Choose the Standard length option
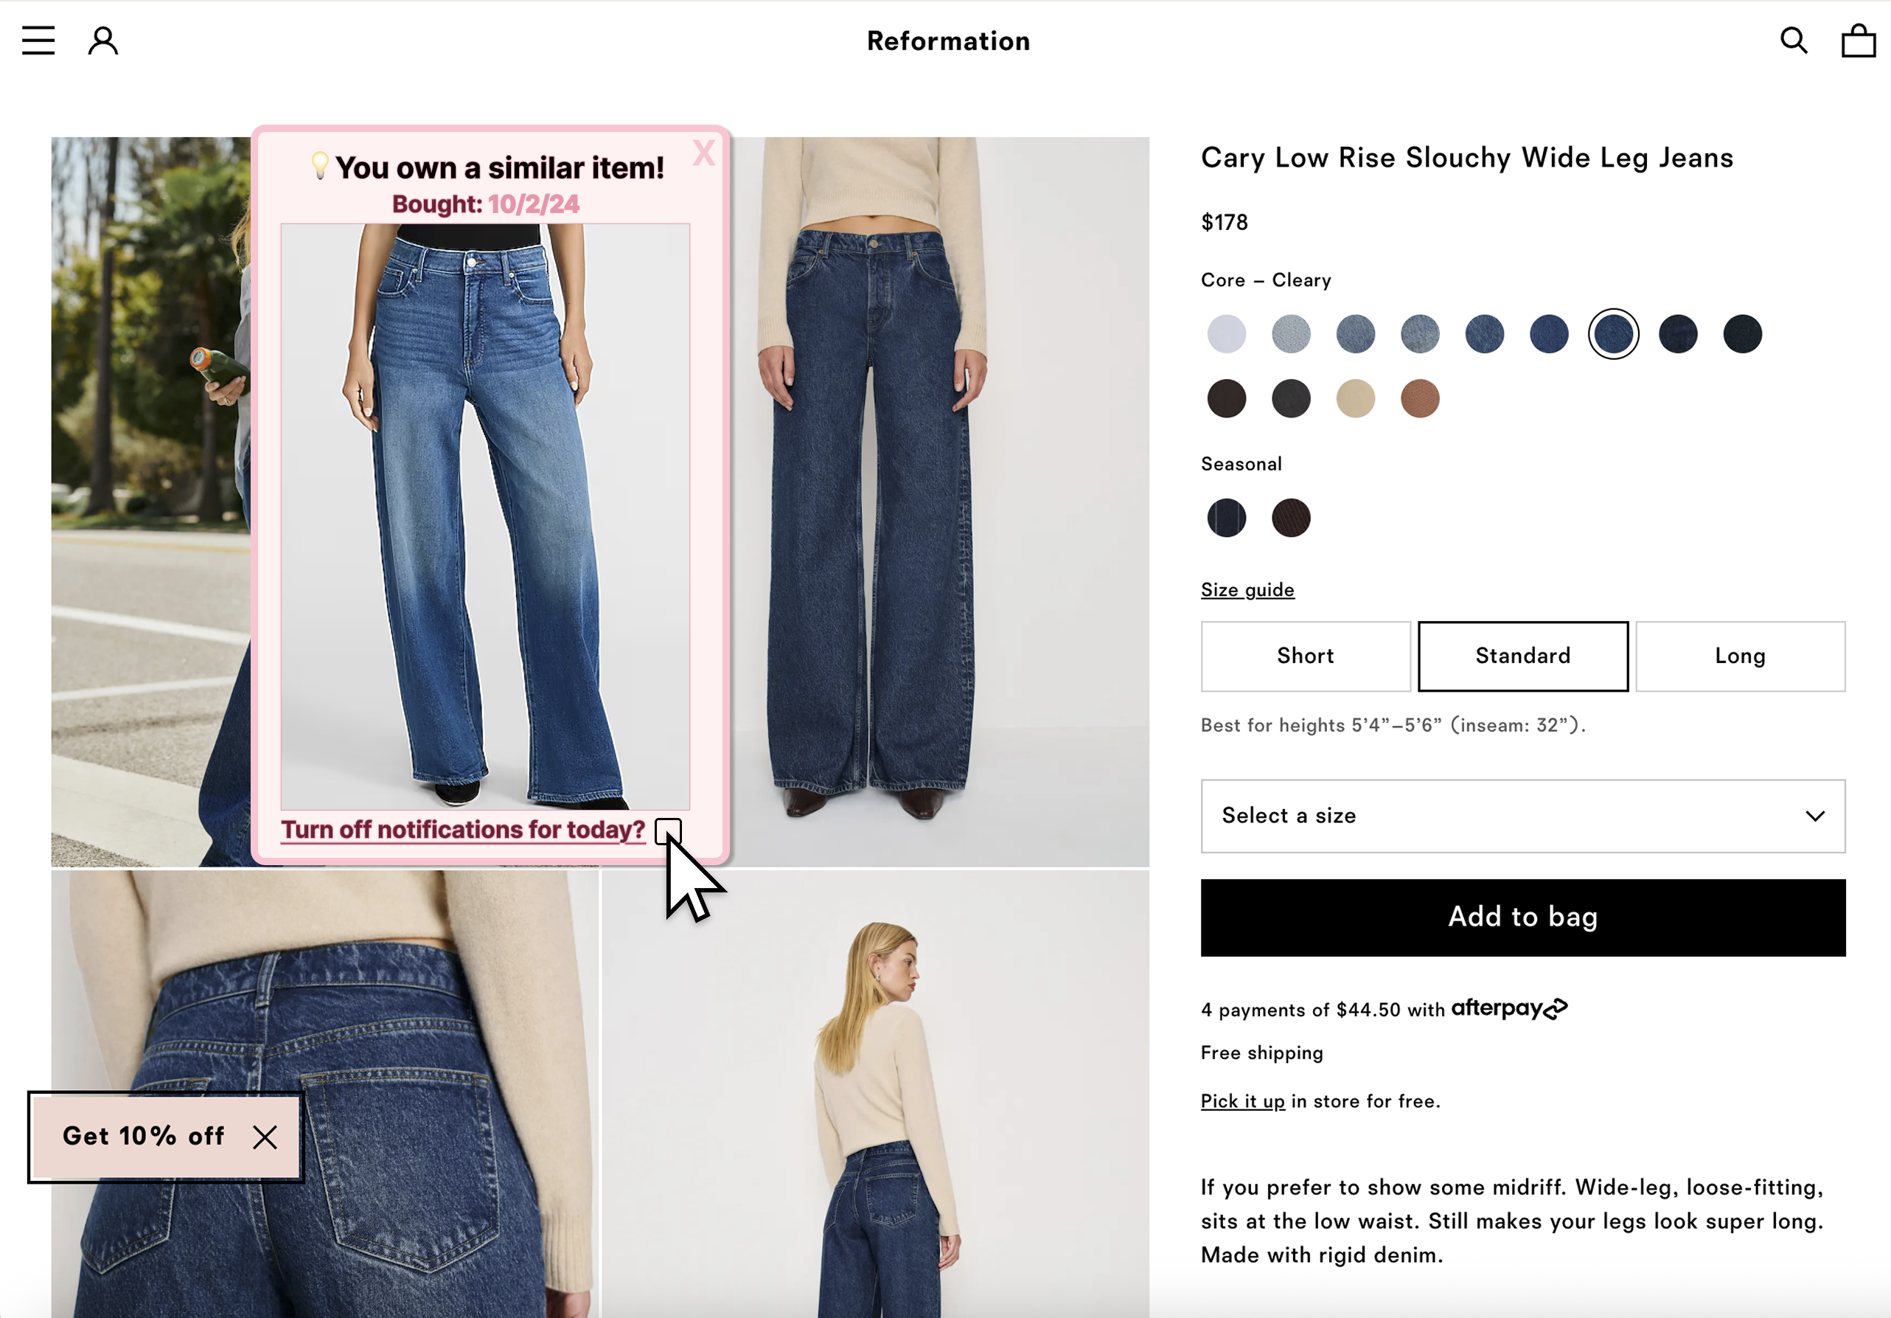The height and width of the screenshot is (1318, 1891). tap(1523, 656)
